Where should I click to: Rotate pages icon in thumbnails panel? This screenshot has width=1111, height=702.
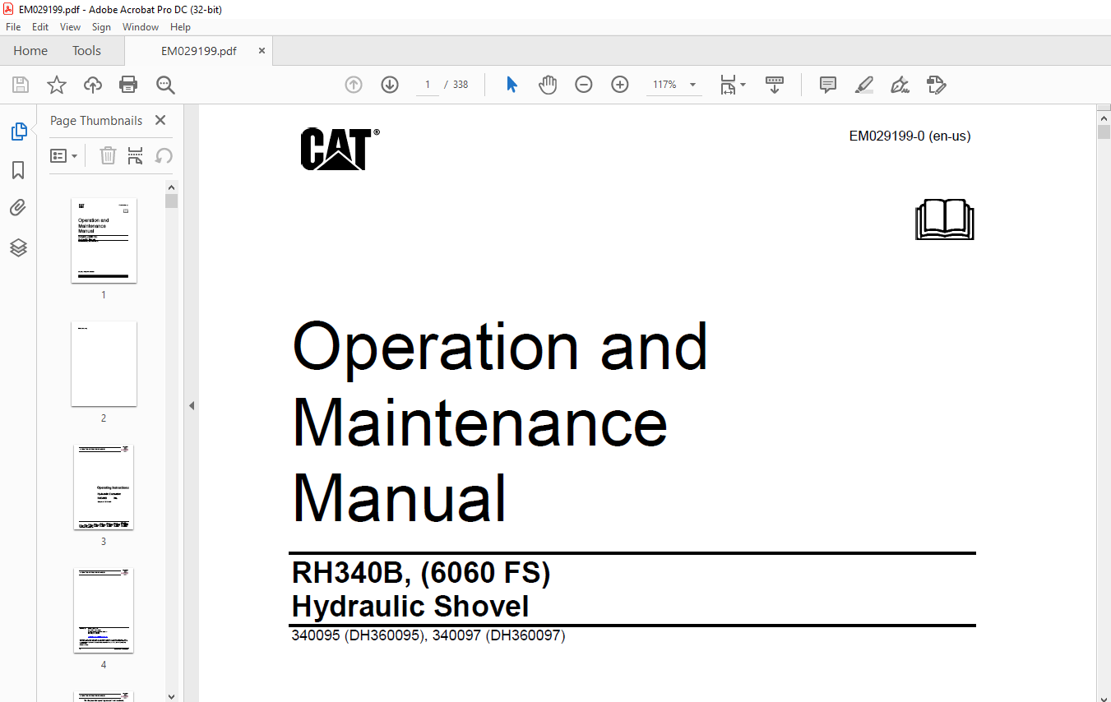click(x=164, y=155)
